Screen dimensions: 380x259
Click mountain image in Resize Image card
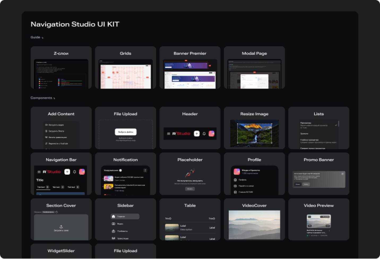[x=254, y=133]
